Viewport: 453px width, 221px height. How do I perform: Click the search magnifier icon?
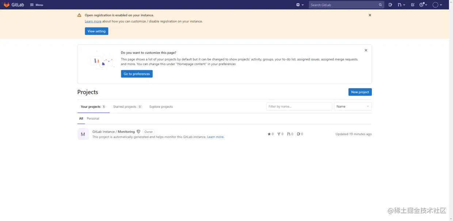click(x=380, y=5)
